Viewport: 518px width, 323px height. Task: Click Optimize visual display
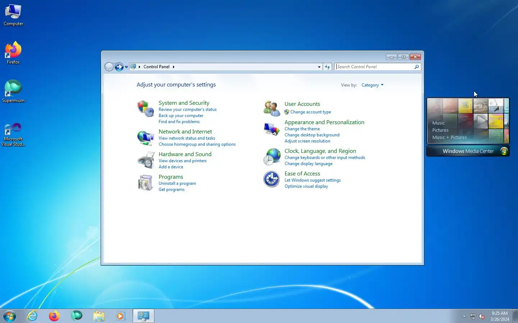306,186
